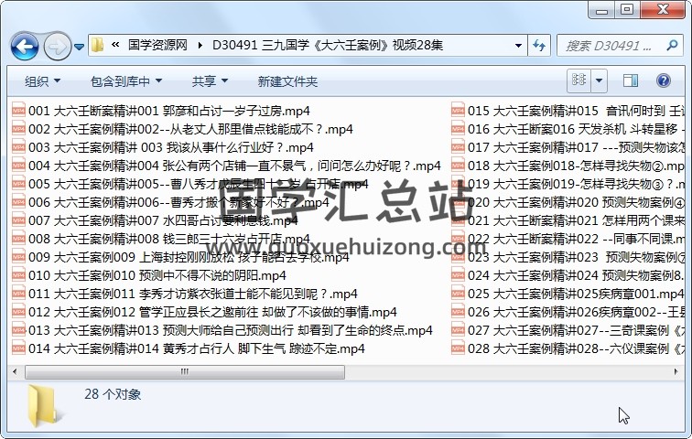692x439 pixels.
Task: Select file 011 李秀才访紫衣张道士
Action: coord(185,294)
